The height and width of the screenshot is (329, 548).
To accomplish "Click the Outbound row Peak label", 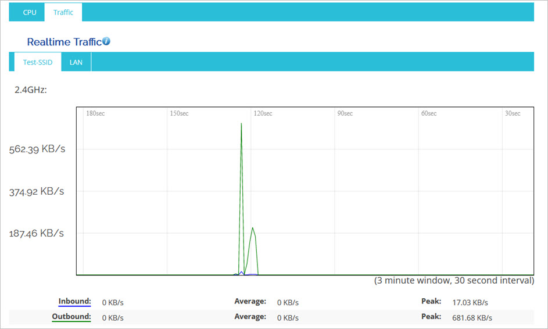I will coord(431,316).
